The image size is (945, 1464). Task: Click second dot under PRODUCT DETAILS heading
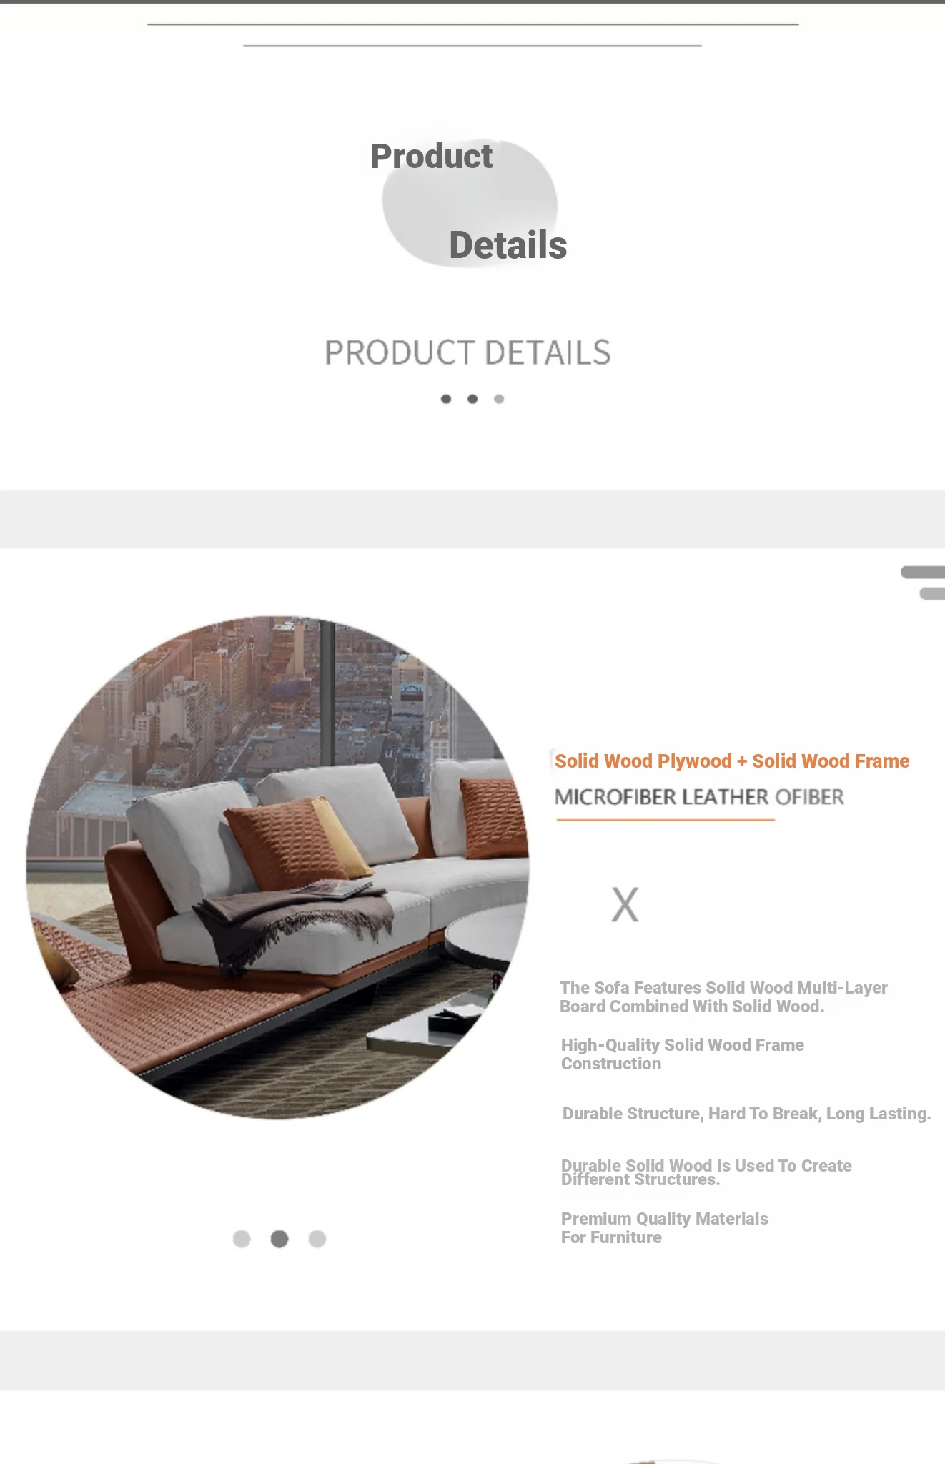click(472, 399)
